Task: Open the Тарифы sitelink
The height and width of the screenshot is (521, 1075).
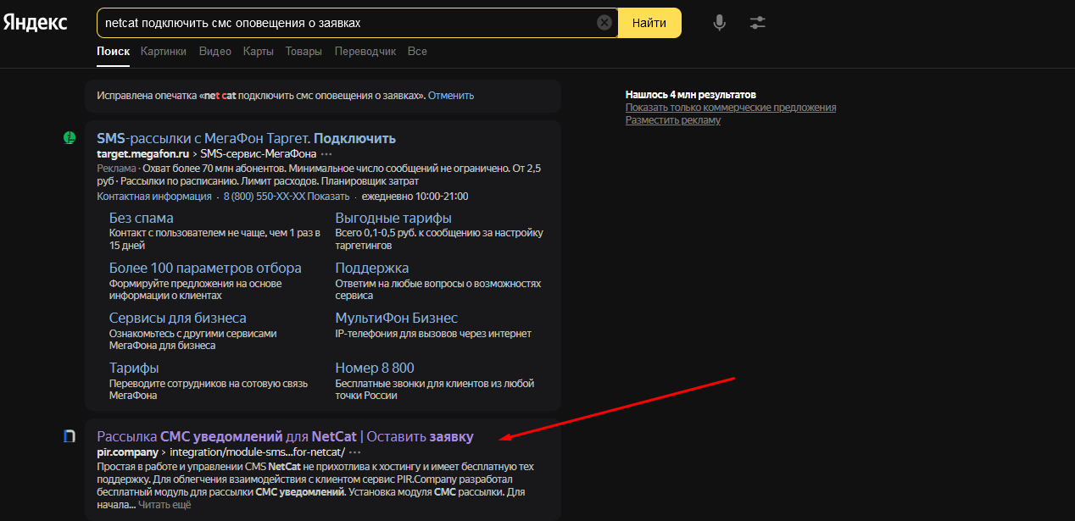Action: pyautogui.click(x=134, y=369)
